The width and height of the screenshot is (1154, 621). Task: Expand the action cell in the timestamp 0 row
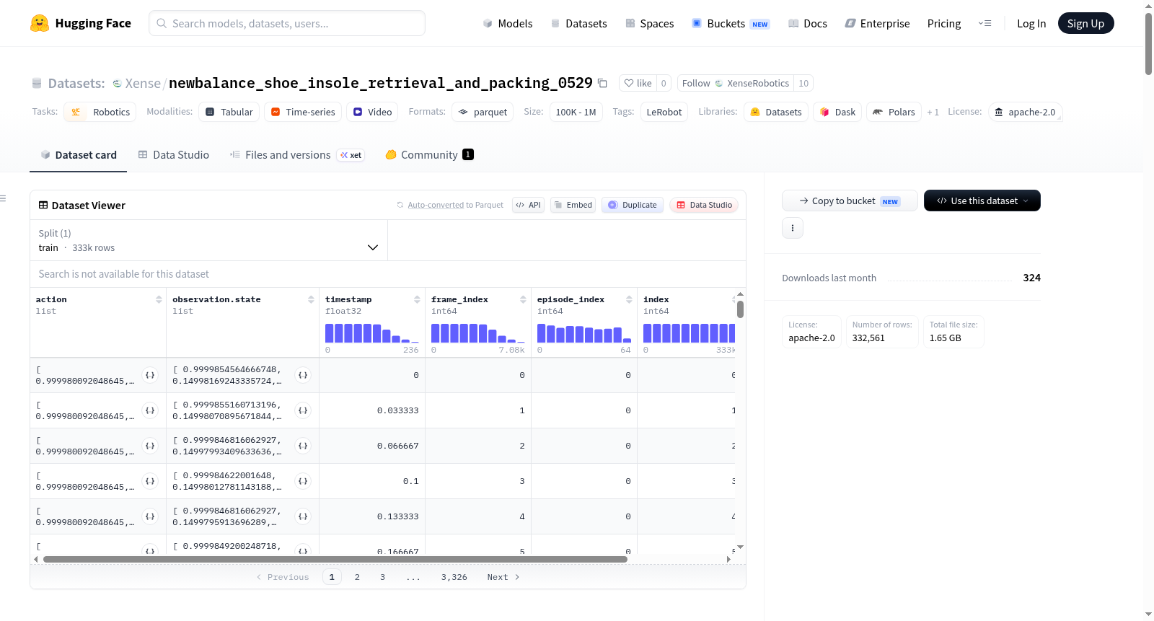pyautogui.click(x=150, y=375)
